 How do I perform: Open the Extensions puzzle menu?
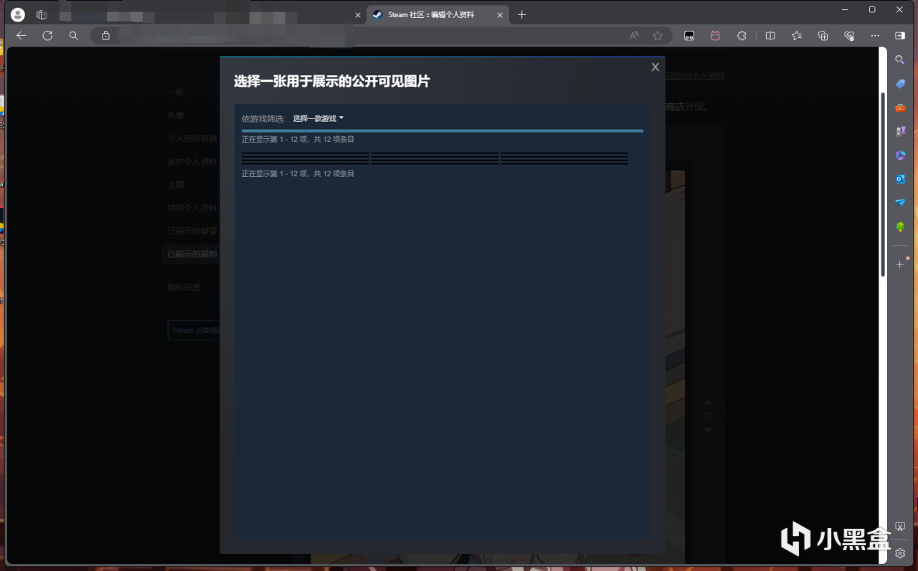pos(742,35)
